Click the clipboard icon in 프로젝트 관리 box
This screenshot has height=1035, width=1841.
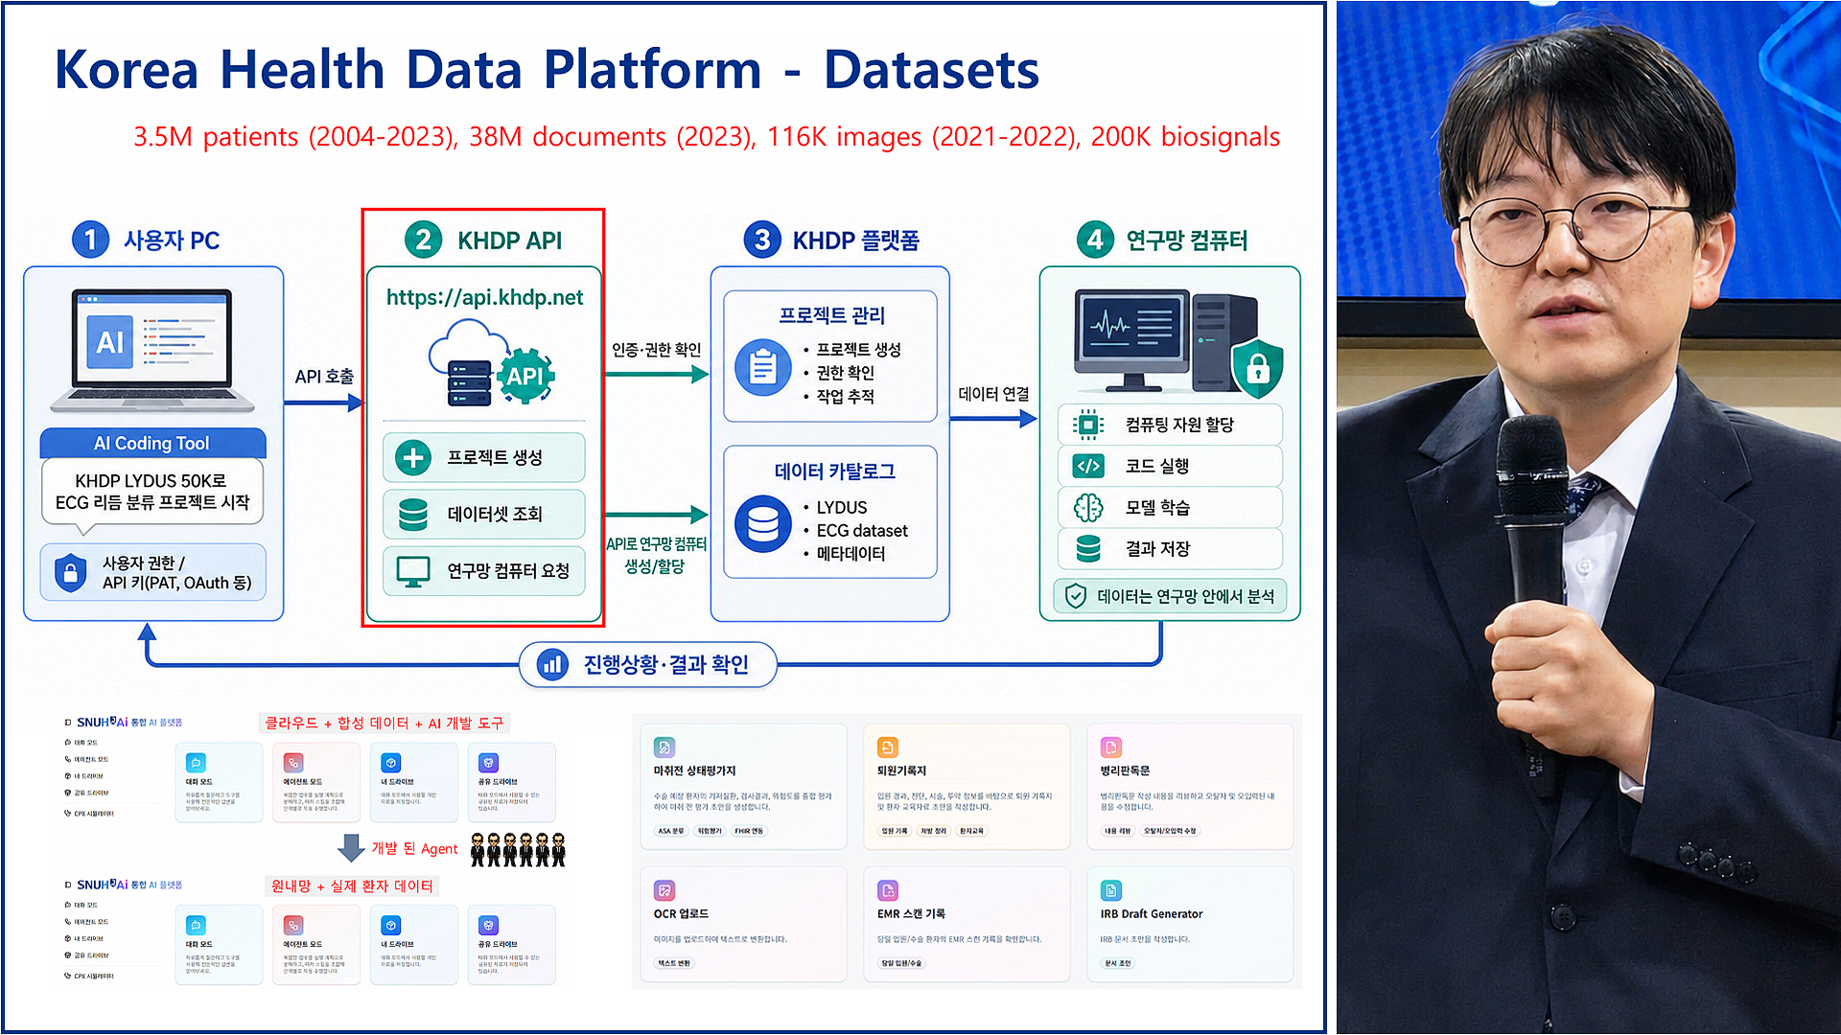click(763, 367)
